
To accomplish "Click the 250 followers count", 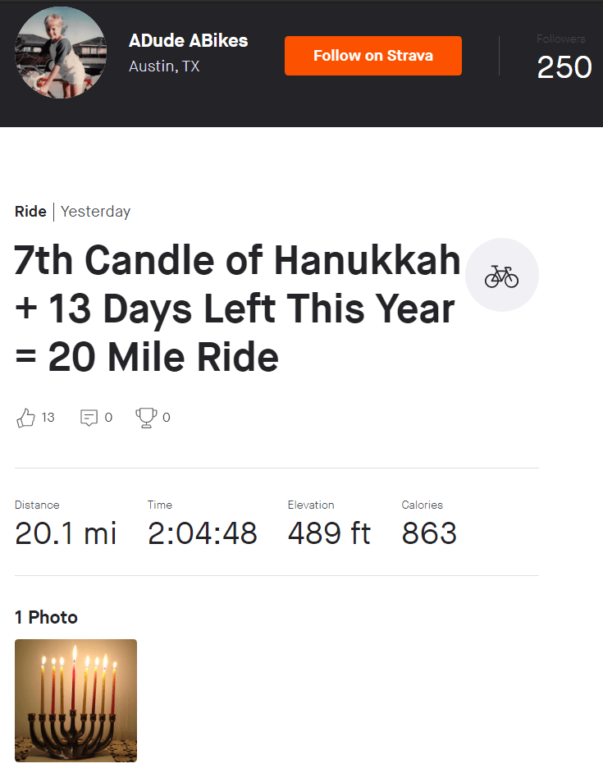I will pyautogui.click(x=564, y=67).
